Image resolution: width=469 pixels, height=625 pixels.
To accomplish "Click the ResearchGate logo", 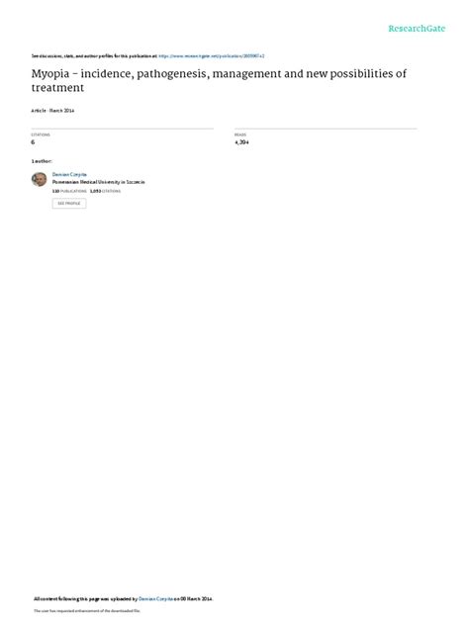I will point(417,29).
